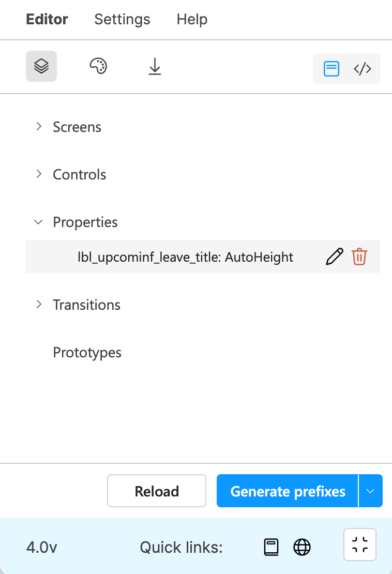Viewport: 392px width, 574px height.
Task: Open the Settings tab
Action: [x=122, y=19]
